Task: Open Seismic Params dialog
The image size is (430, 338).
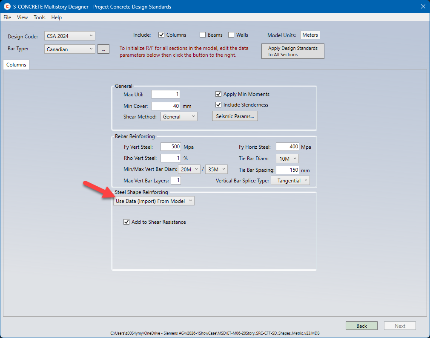Action: 235,116
